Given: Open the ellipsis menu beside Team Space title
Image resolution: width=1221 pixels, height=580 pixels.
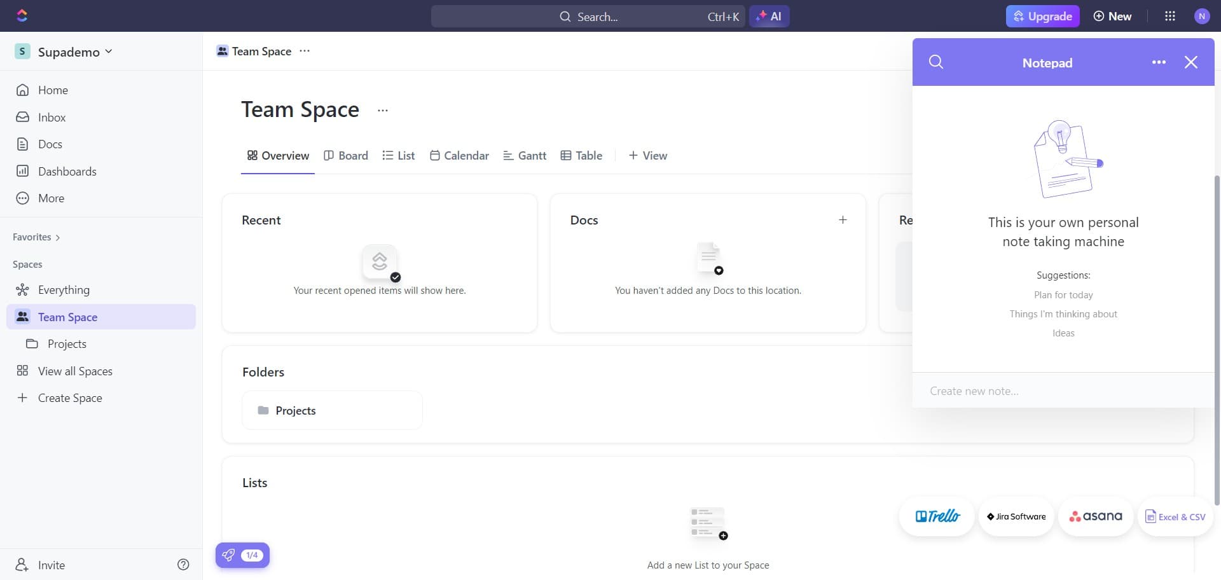Looking at the screenshot, I should click(382, 111).
